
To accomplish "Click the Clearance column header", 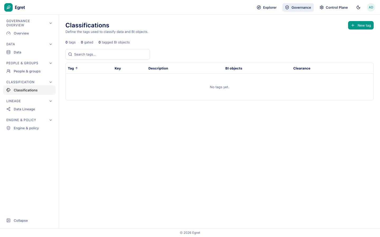I will (302, 68).
